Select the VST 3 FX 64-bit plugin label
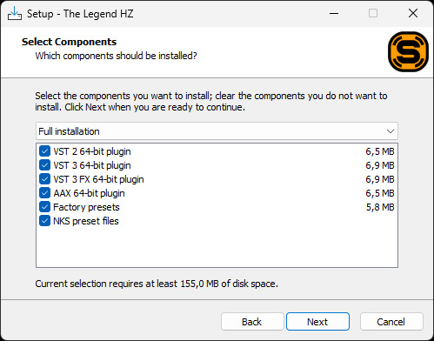434x341 pixels. tap(98, 179)
